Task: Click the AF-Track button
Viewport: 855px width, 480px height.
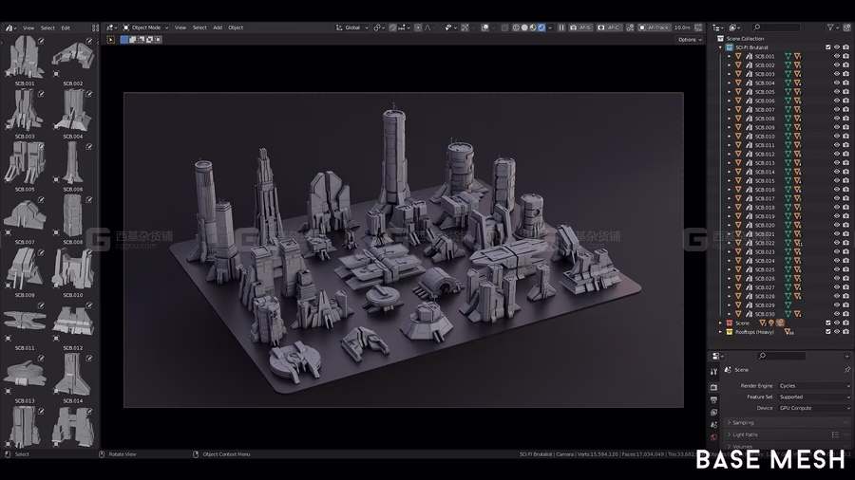Action: coord(654,28)
